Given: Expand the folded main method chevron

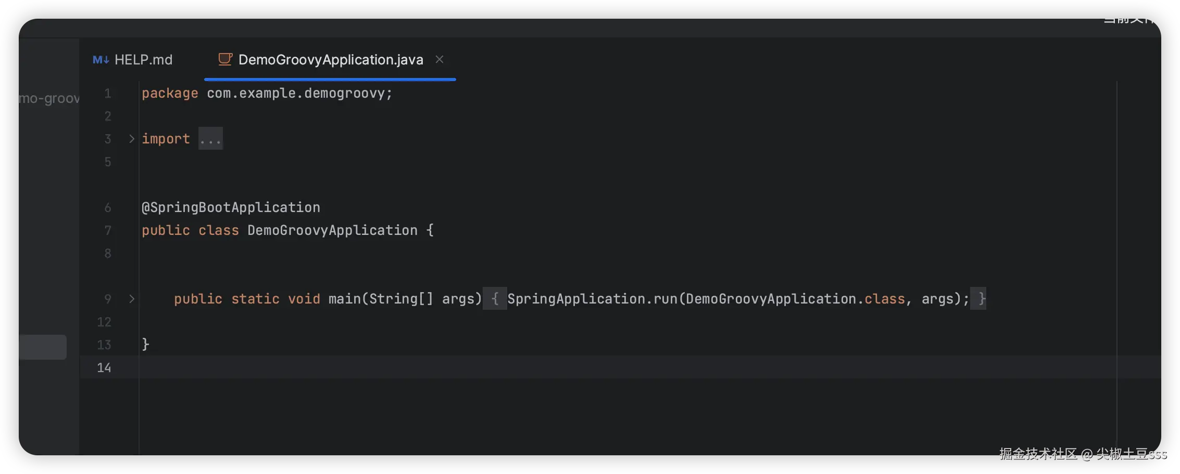Looking at the screenshot, I should pos(132,299).
